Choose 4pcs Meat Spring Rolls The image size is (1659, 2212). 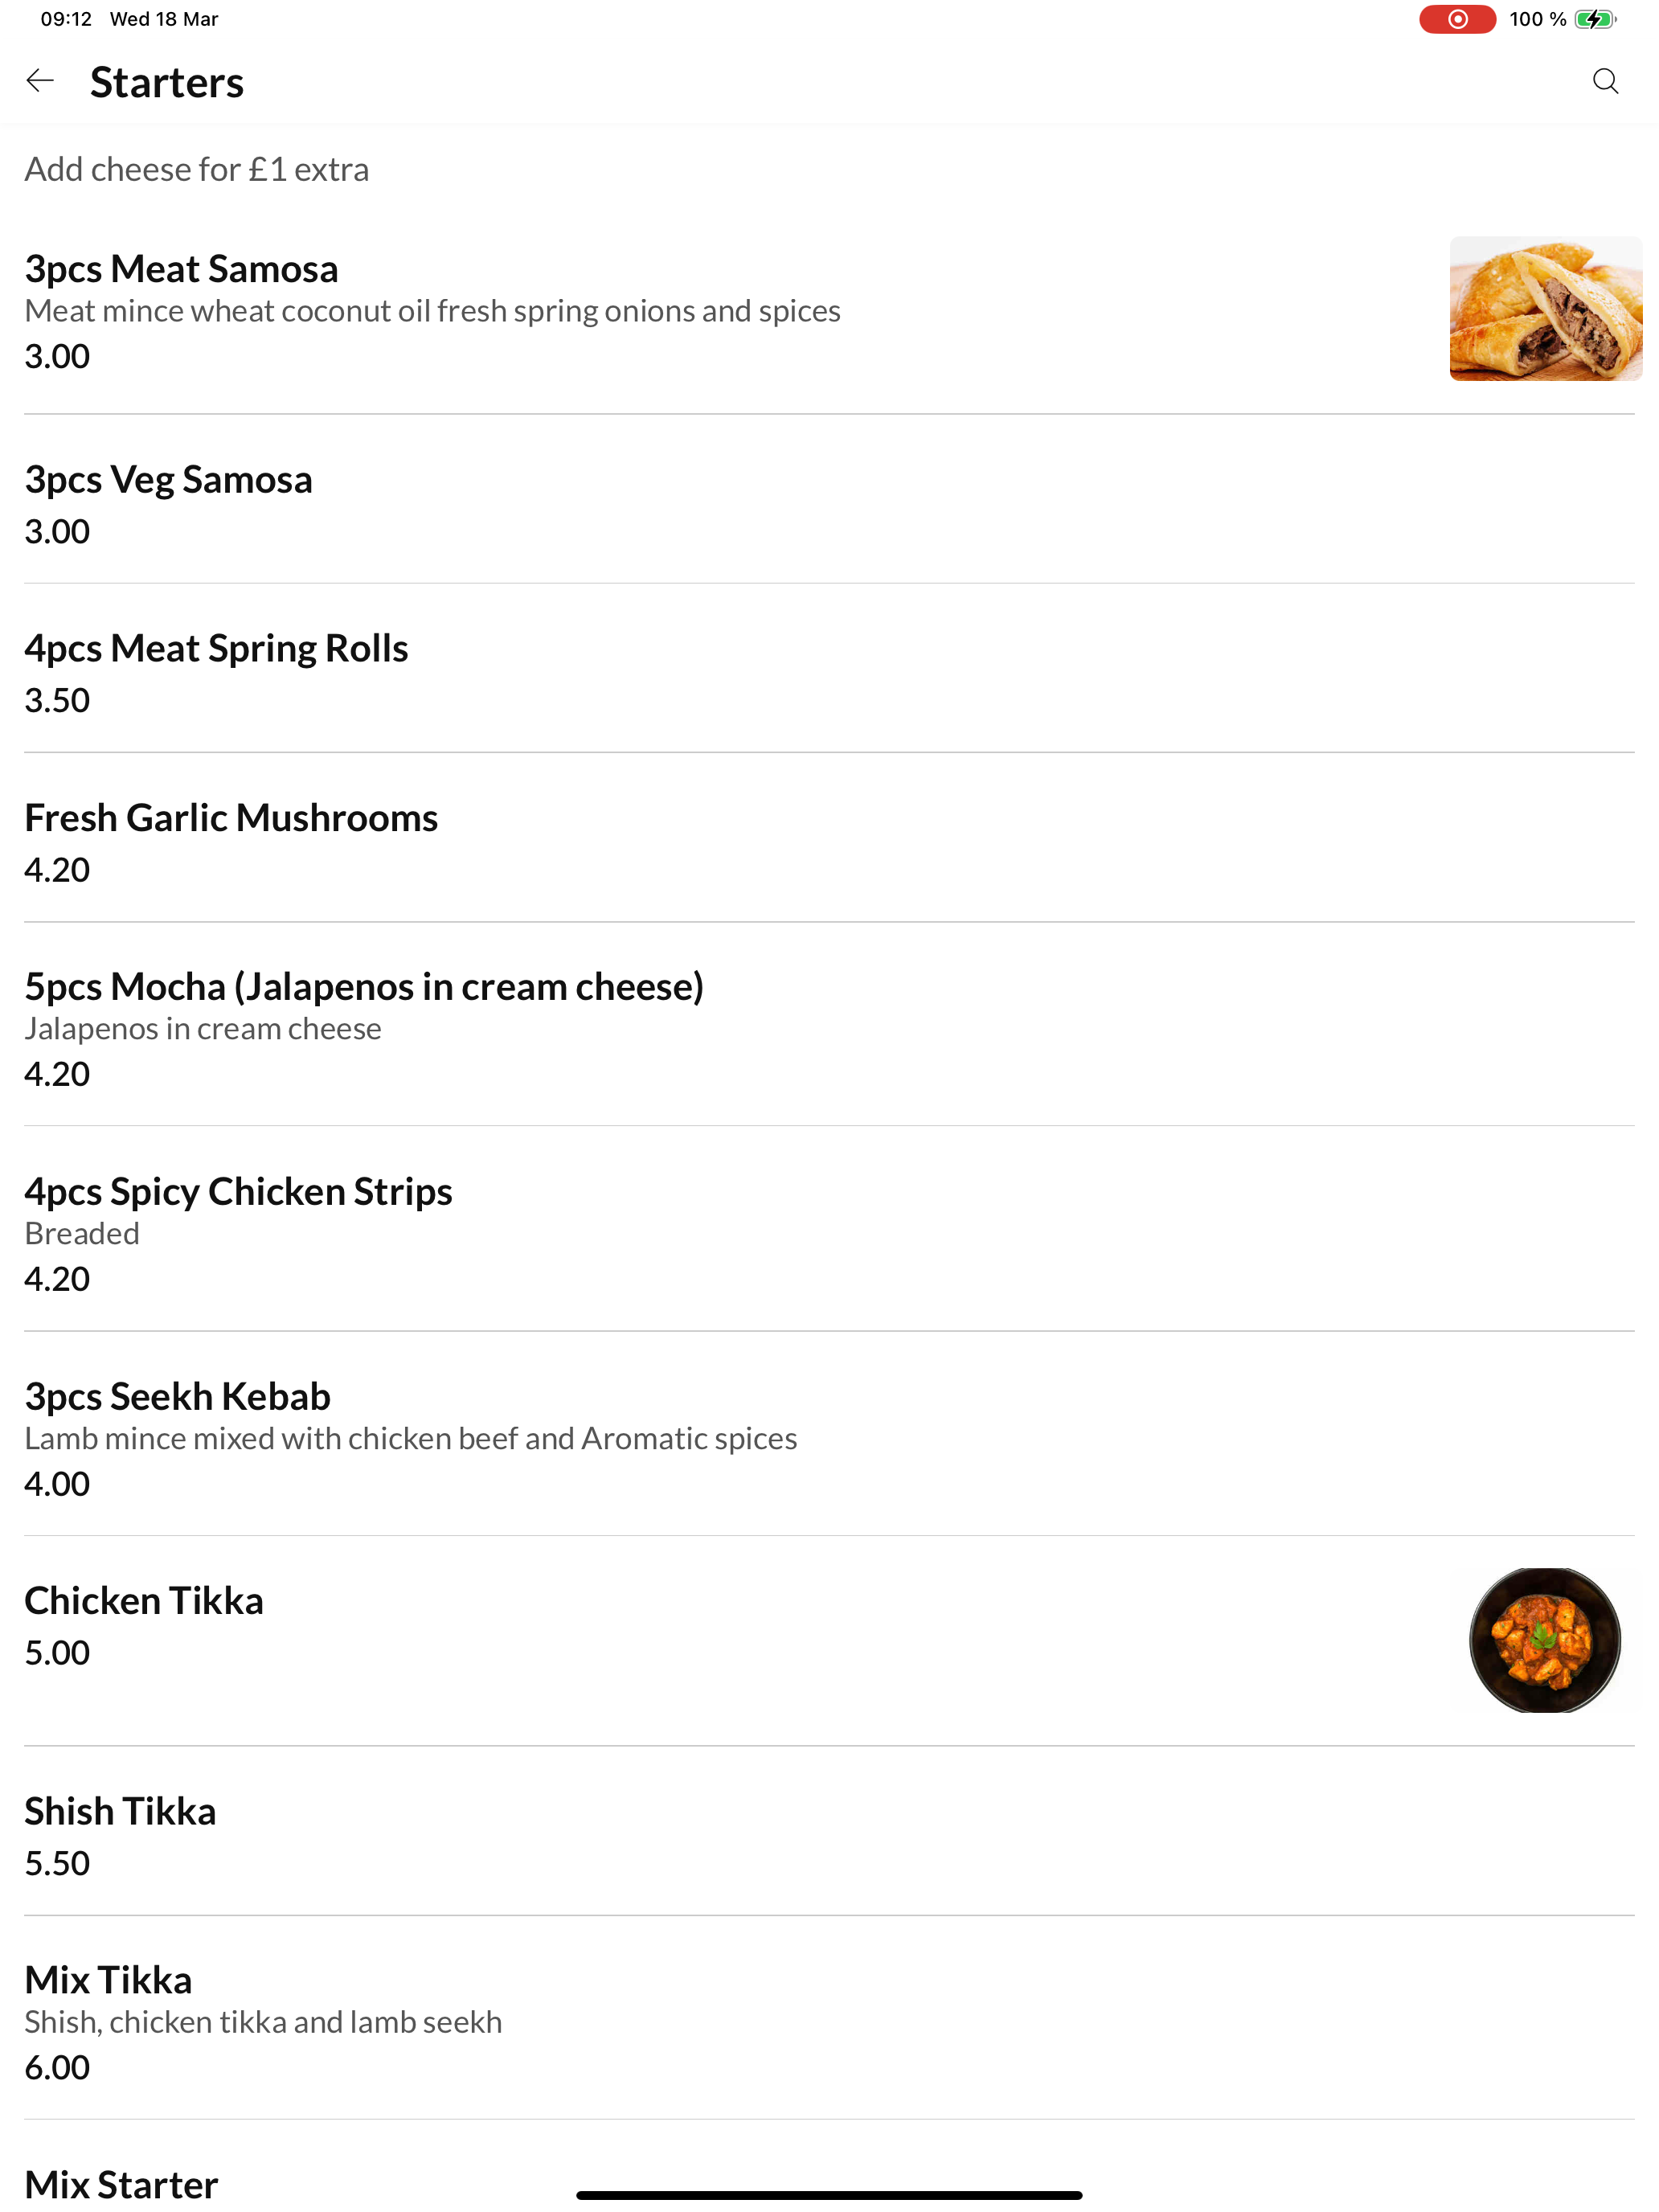coord(829,668)
